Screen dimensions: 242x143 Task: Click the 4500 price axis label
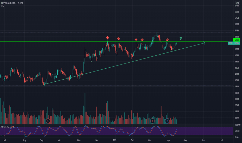pyautogui.click(x=237, y=62)
